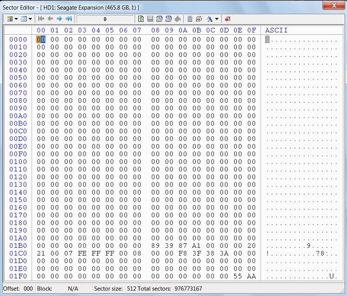Select byte F8 in row 01C0

coord(183,253)
